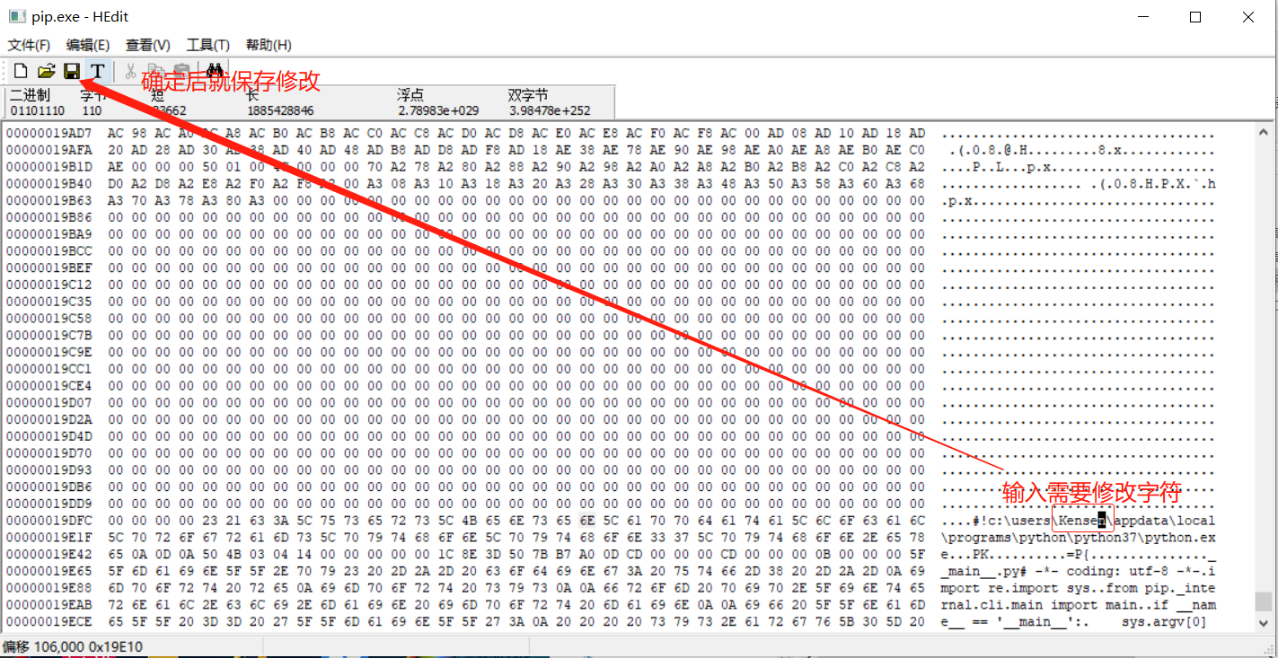The height and width of the screenshot is (658, 1278).
Task: Select long value 1885428846
Action: (280, 110)
